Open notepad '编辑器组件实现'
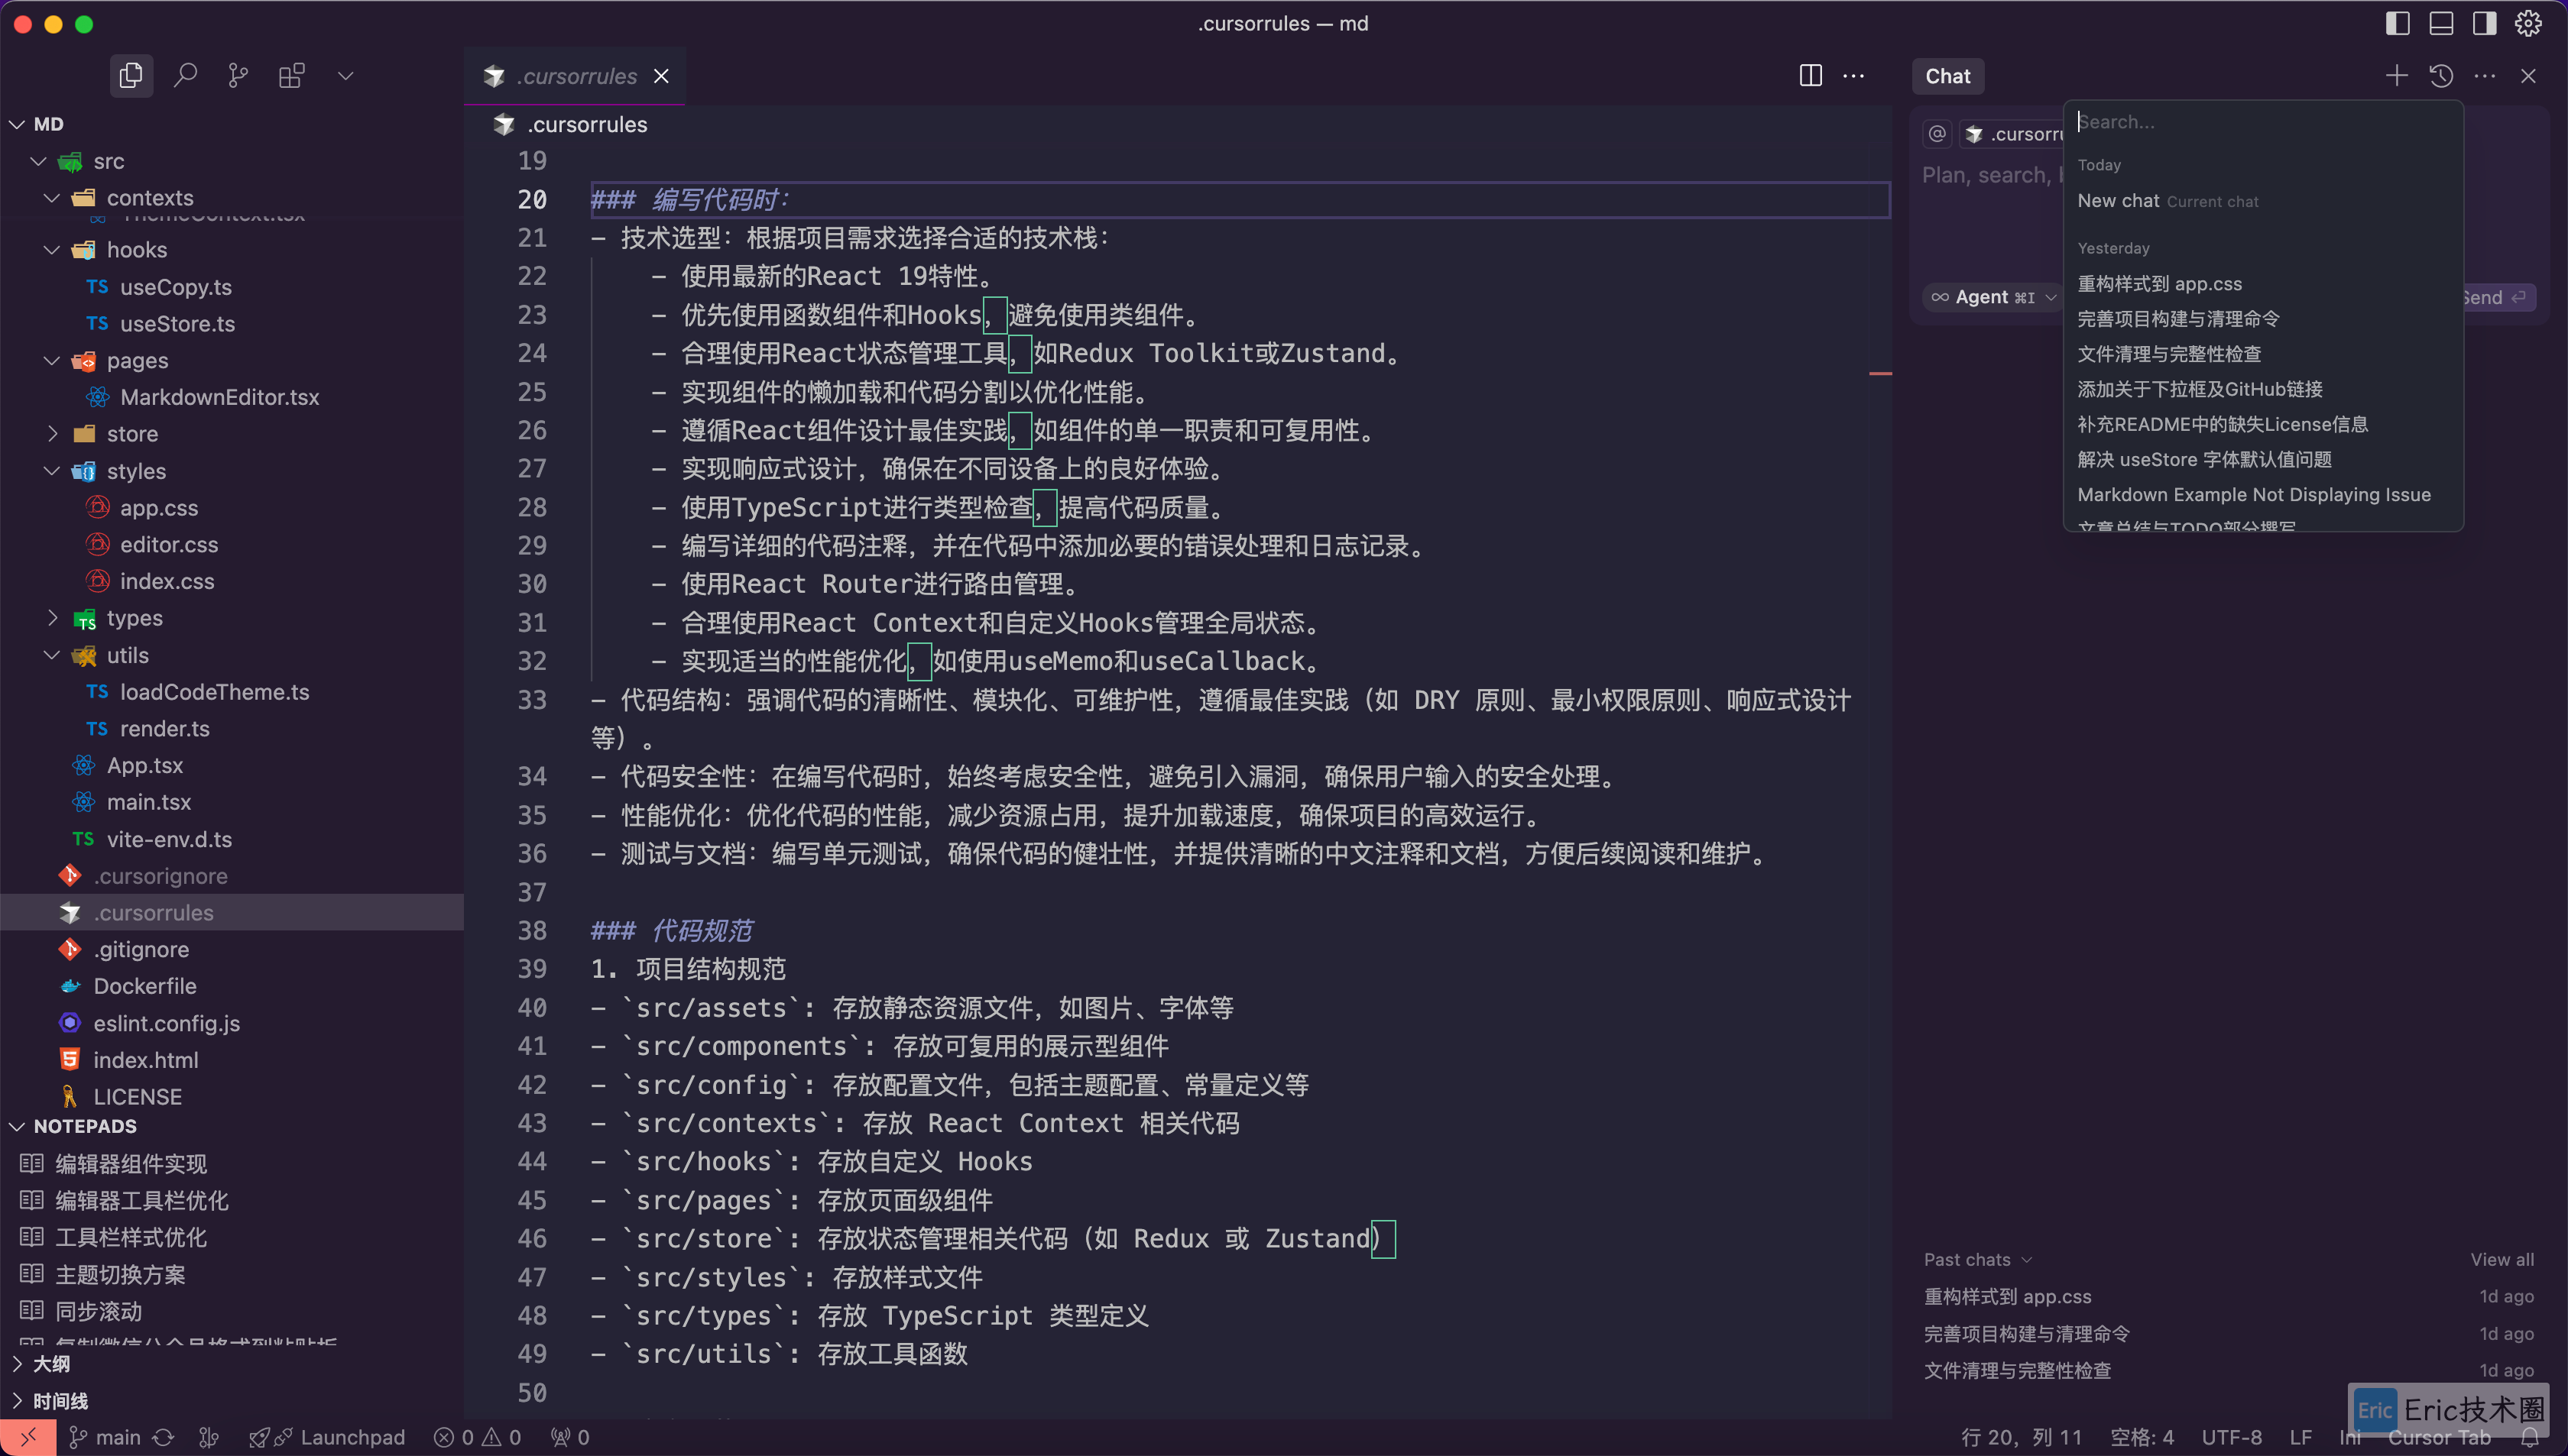This screenshot has height=1456, width=2568. [x=130, y=1164]
